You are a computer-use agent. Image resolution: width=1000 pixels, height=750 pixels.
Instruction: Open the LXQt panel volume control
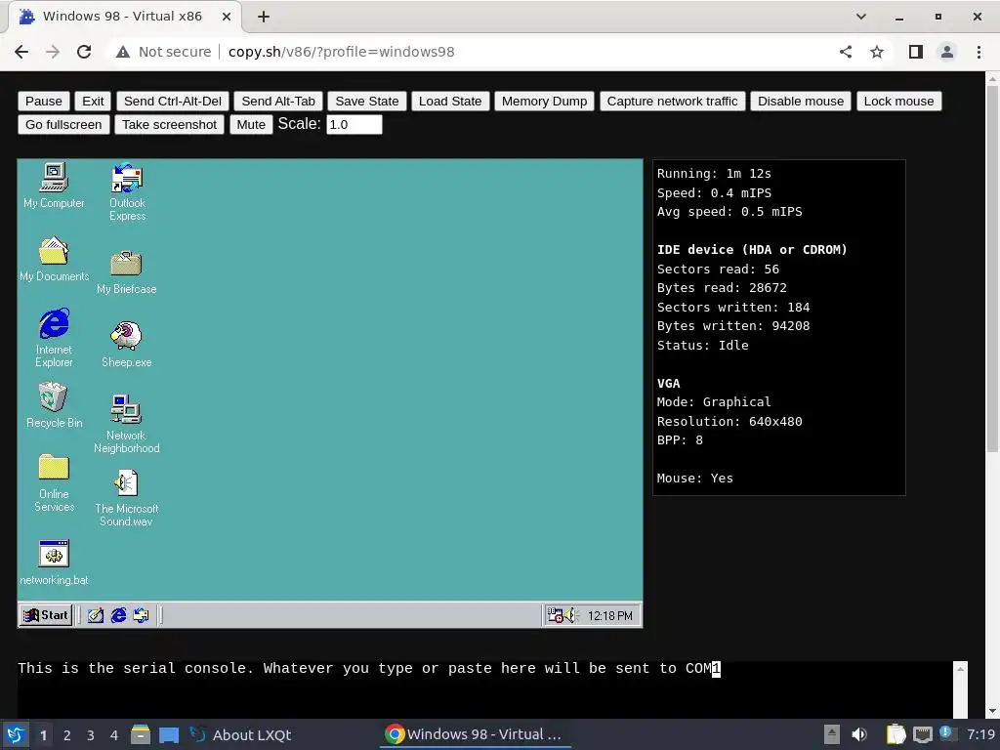coord(859,734)
